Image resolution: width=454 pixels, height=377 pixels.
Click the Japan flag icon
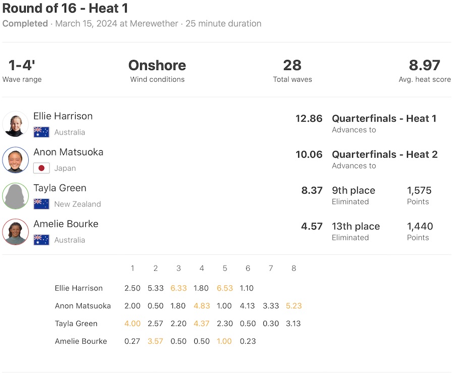pos(41,168)
